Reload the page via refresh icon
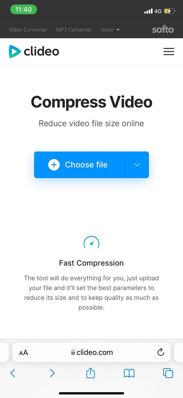The image size is (183, 398). 161,352
